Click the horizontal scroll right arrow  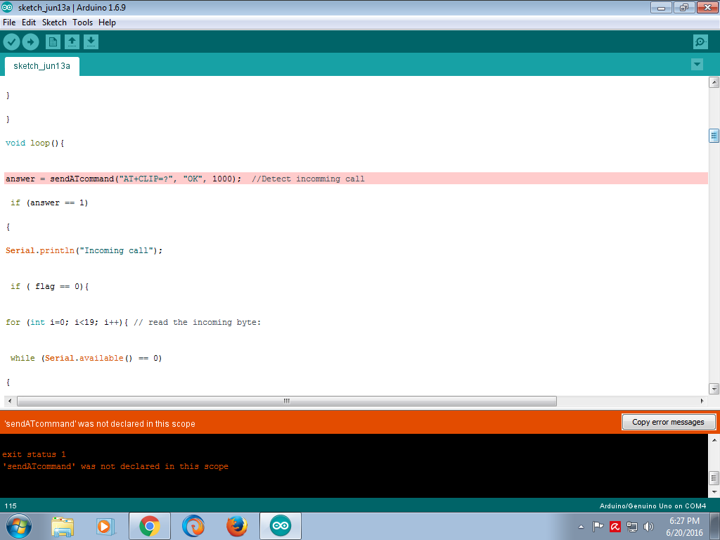702,401
